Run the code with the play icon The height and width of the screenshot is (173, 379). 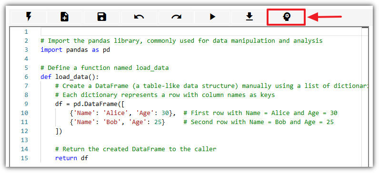coord(212,17)
